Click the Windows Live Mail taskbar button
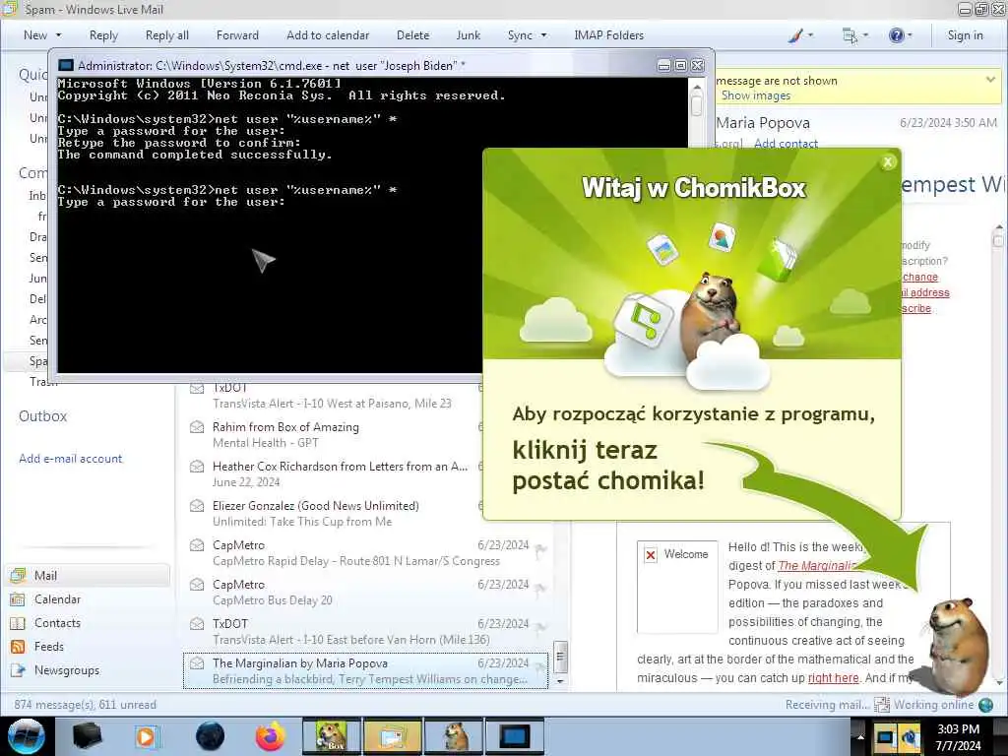The height and width of the screenshot is (756, 1008). pyautogui.click(x=393, y=736)
